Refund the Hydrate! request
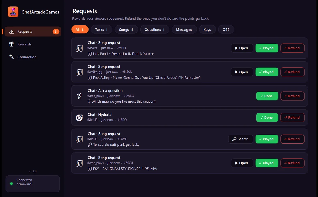Image resolution: width=318 pixels, height=197 pixels. point(292,117)
